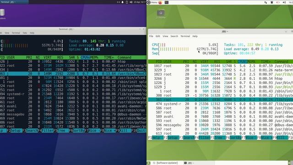Click the show desktop icon in MATE bottom panel
The image size is (293, 165).
(x=148, y=163)
